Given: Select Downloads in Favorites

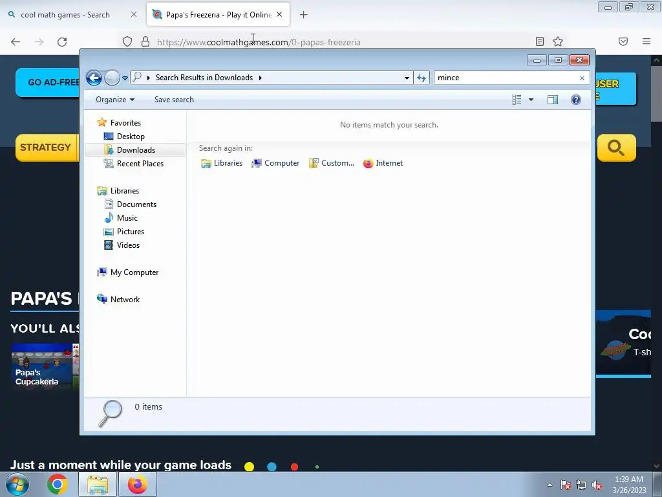Looking at the screenshot, I should tap(134, 150).
